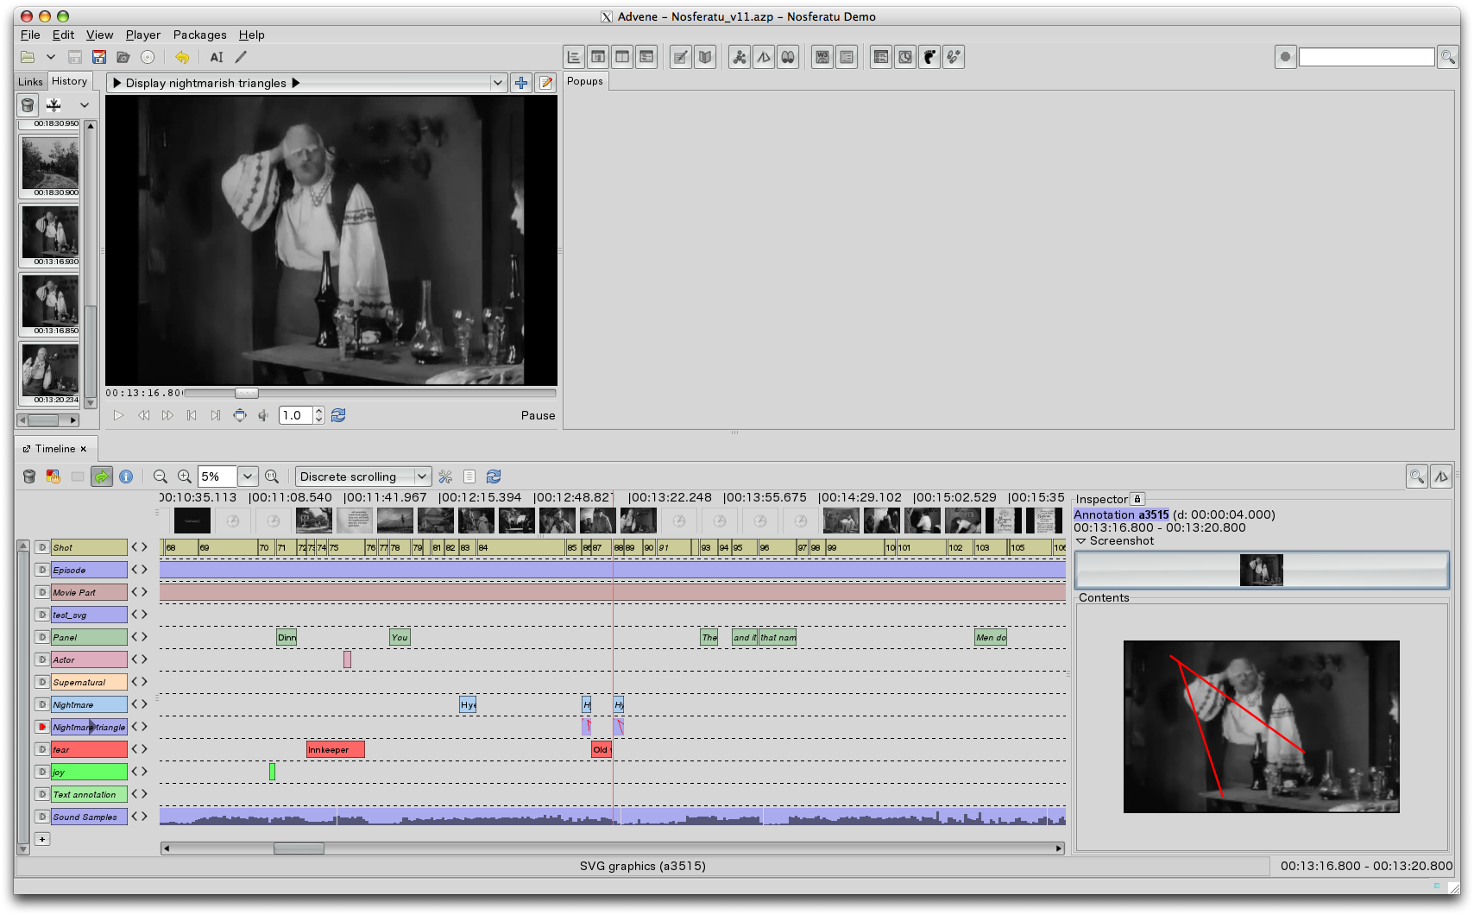
Task: Select the Popups tab
Action: [585, 81]
